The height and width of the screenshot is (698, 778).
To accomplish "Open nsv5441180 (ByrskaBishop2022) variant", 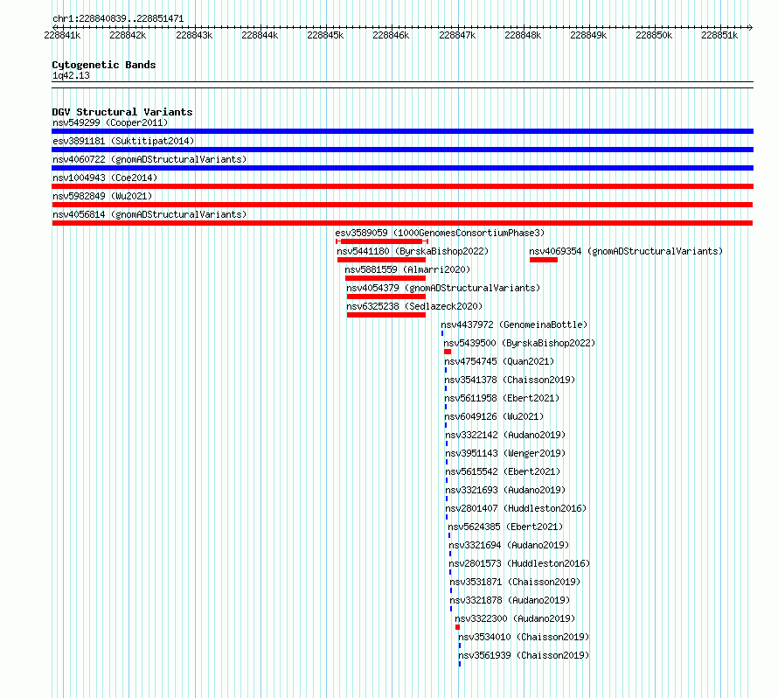I will (x=413, y=251).
